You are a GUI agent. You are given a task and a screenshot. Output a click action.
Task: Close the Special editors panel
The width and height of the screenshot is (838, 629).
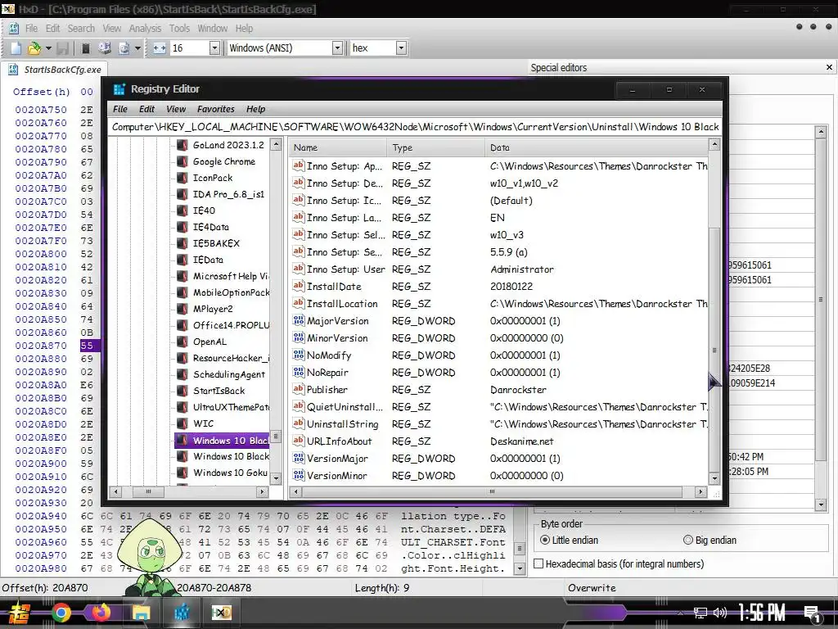point(829,67)
